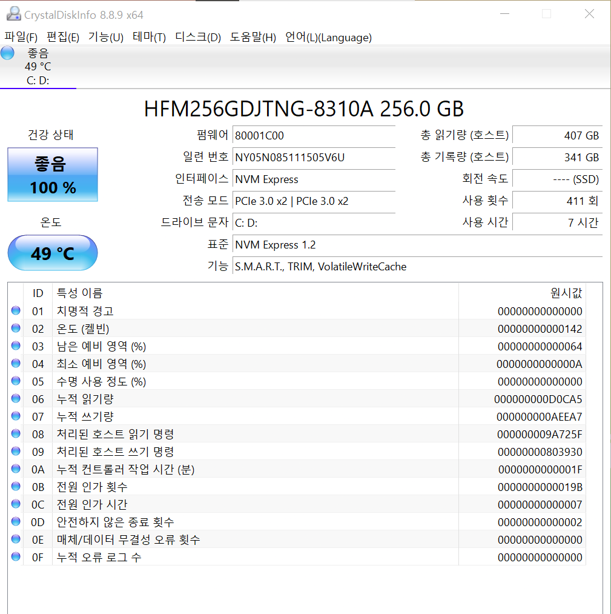Click the serial number field NY05N085111505V6U
The image size is (611, 614).
pyautogui.click(x=314, y=158)
